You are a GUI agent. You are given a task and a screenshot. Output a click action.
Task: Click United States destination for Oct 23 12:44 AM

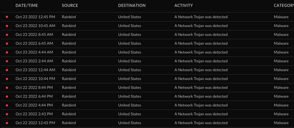tap(130, 70)
